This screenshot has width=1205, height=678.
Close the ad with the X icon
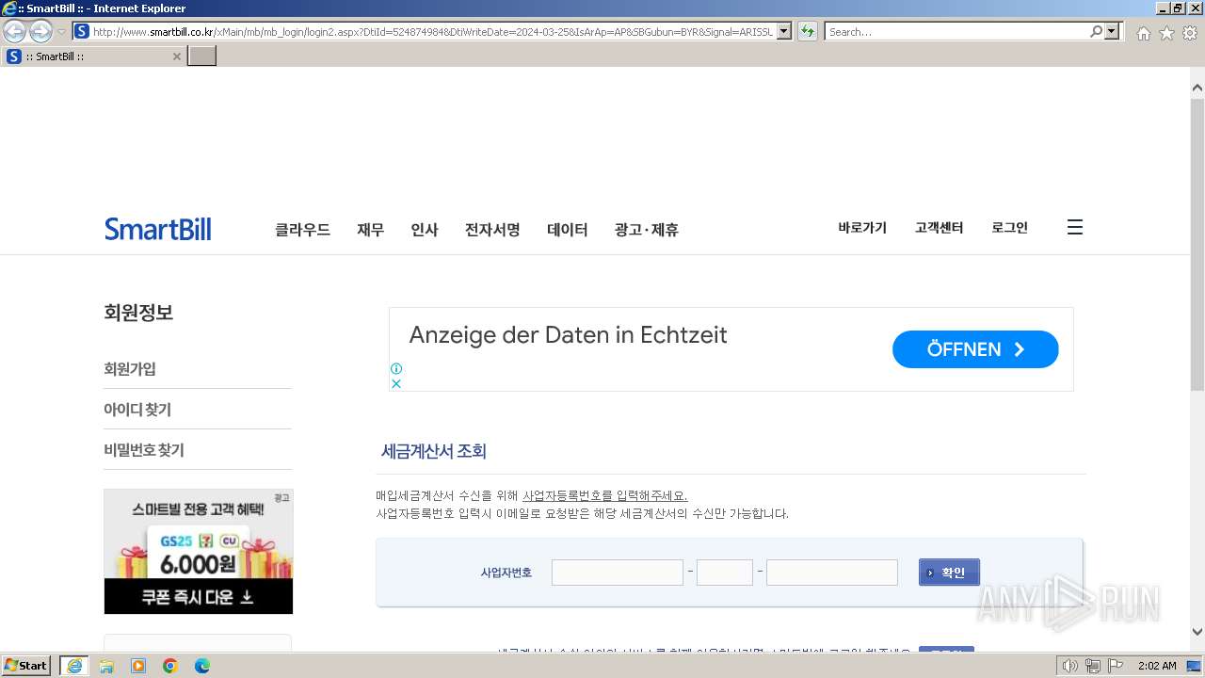coord(396,383)
